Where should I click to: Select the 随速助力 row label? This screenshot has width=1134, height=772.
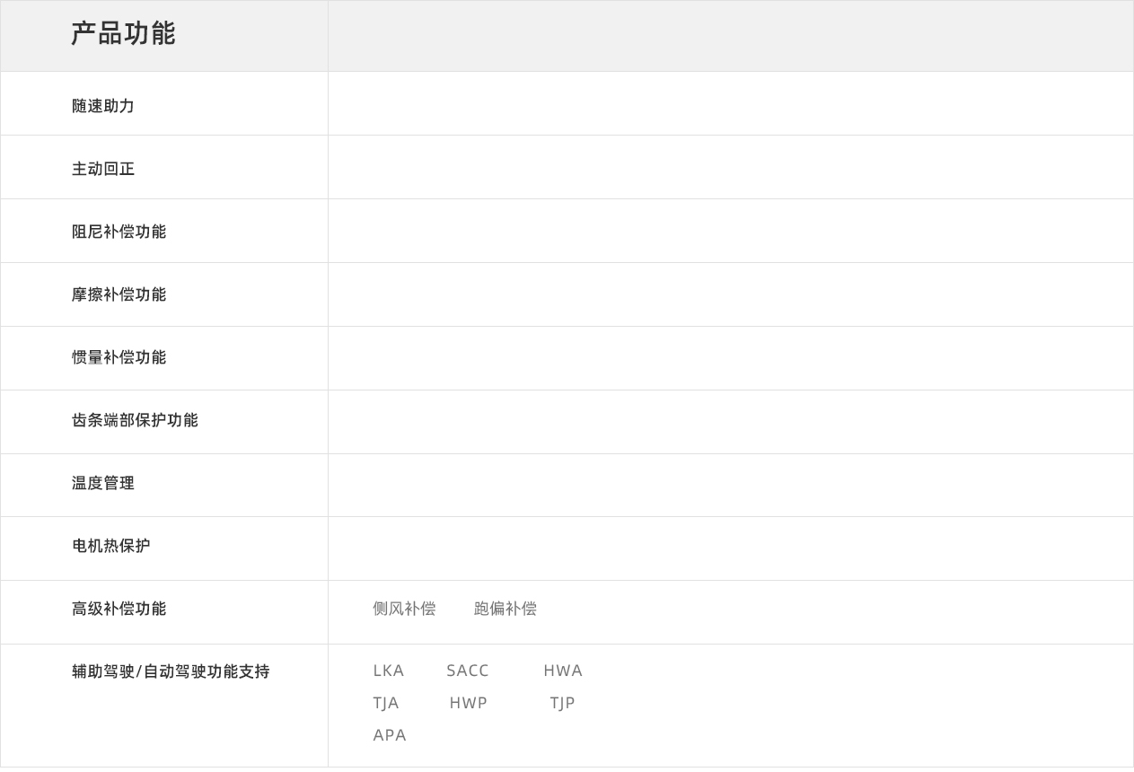point(103,106)
